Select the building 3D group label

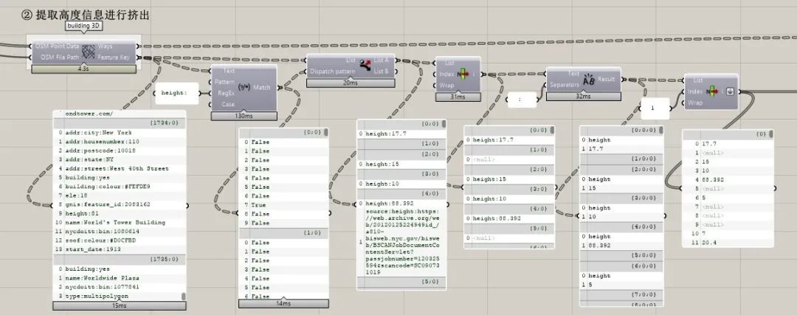pos(84,25)
